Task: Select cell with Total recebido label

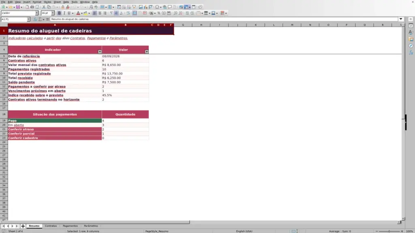Action: 55,78
